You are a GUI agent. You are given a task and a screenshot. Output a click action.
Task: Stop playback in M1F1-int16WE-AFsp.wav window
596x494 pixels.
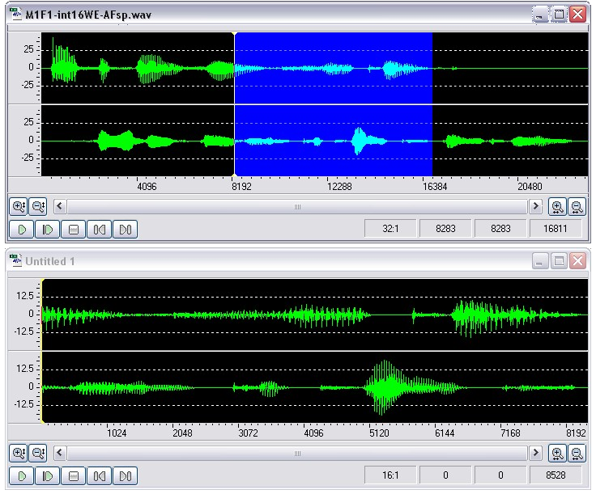click(74, 230)
